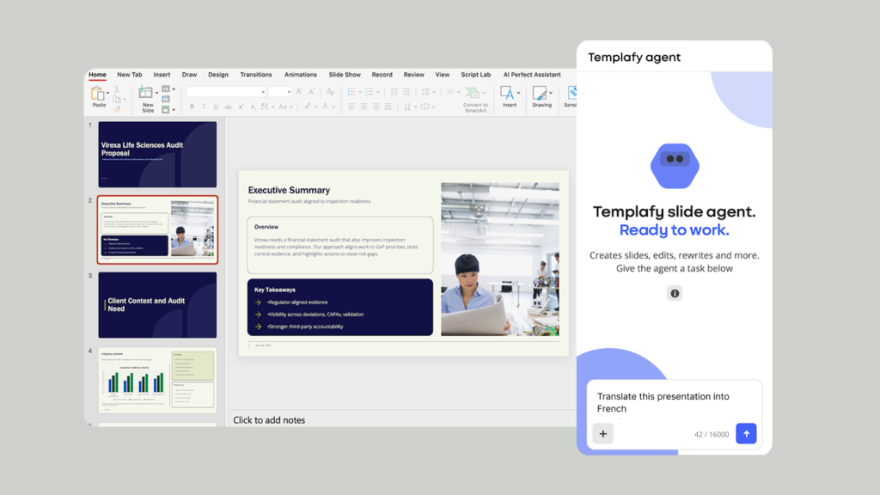Select slide 1 Virexa Life Sciences Audit Proposal thumbnail
Screen dimensions: 880x495
coord(157,155)
